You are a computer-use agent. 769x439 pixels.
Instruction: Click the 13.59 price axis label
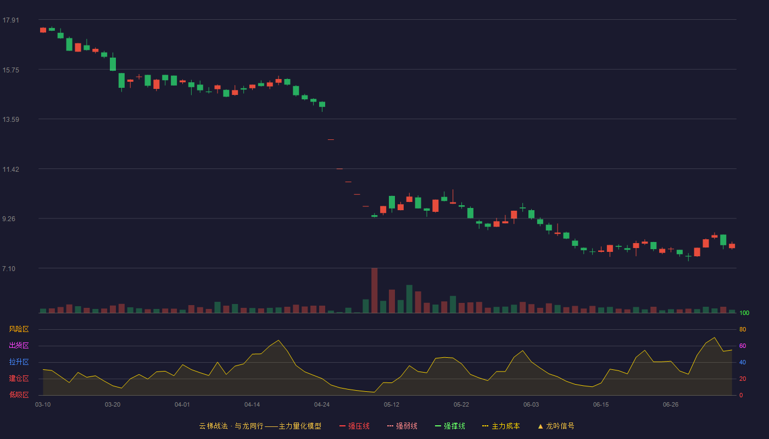pyautogui.click(x=10, y=120)
